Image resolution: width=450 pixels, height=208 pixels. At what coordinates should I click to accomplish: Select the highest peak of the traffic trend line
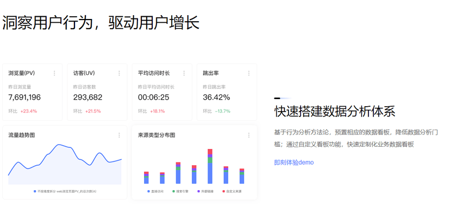coord(59,145)
